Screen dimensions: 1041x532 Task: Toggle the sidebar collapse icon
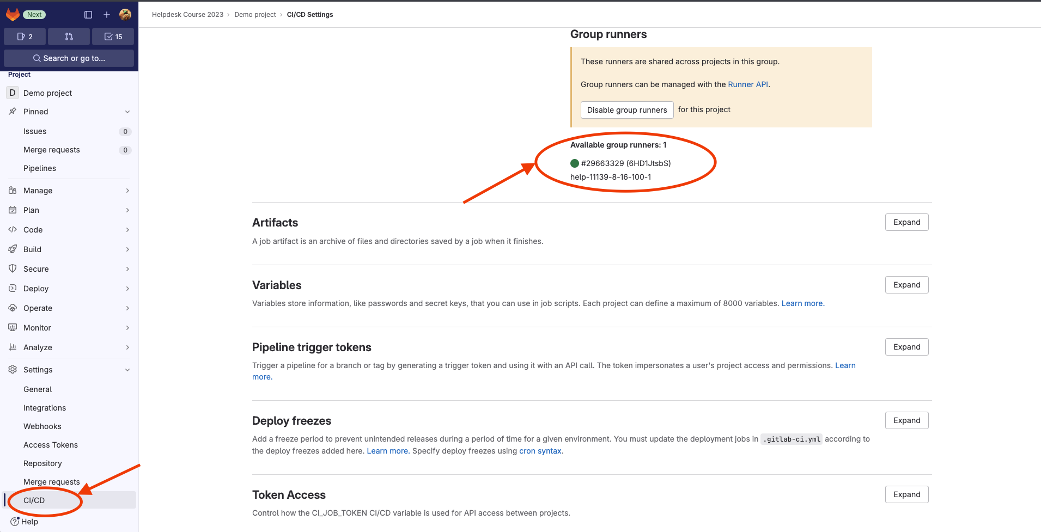point(88,15)
